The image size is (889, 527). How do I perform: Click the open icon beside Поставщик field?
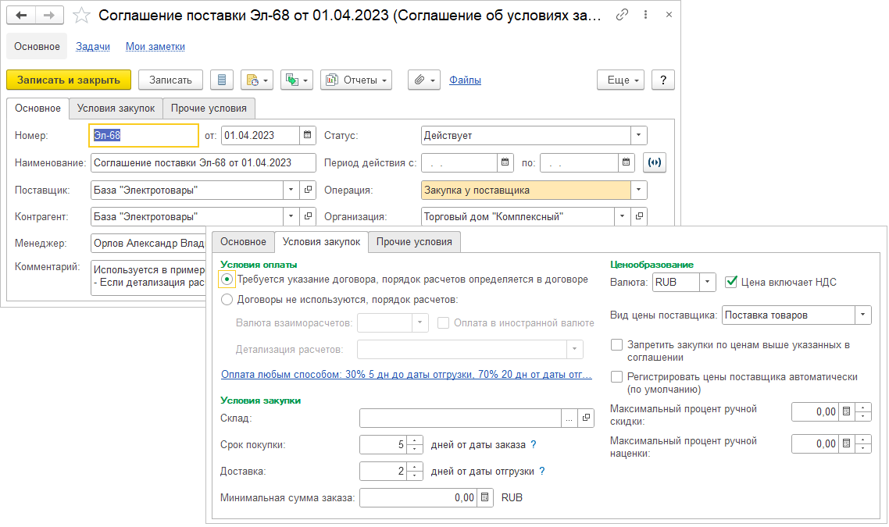(307, 190)
